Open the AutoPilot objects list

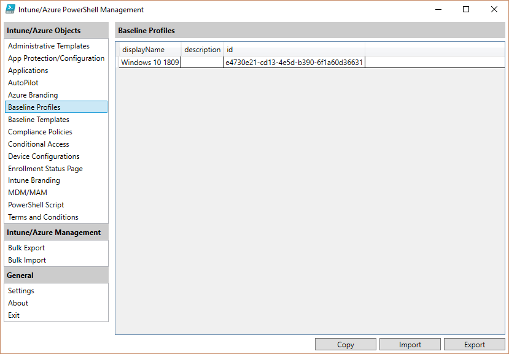pos(24,83)
